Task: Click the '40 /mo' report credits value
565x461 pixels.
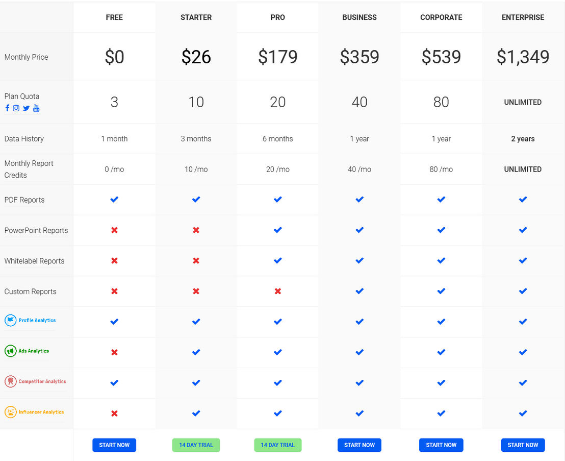Action: coord(359,169)
